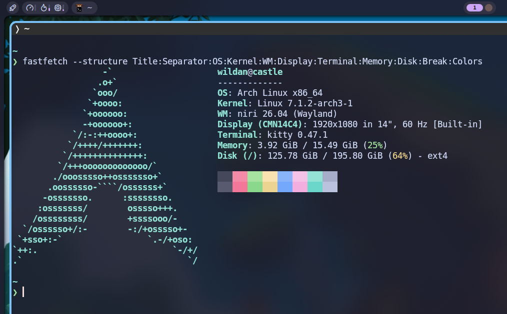
Task: Click the top-row cream yellow color block
Action: tap(270, 177)
